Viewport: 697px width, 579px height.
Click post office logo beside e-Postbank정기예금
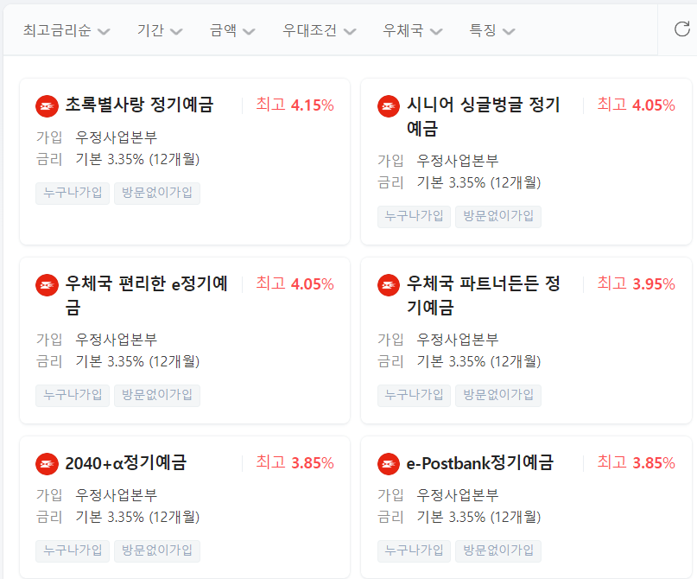(389, 464)
